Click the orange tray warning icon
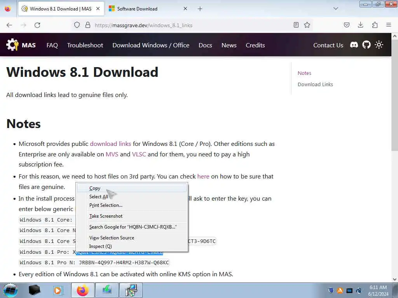This screenshot has height=298, width=398. click(x=340, y=290)
